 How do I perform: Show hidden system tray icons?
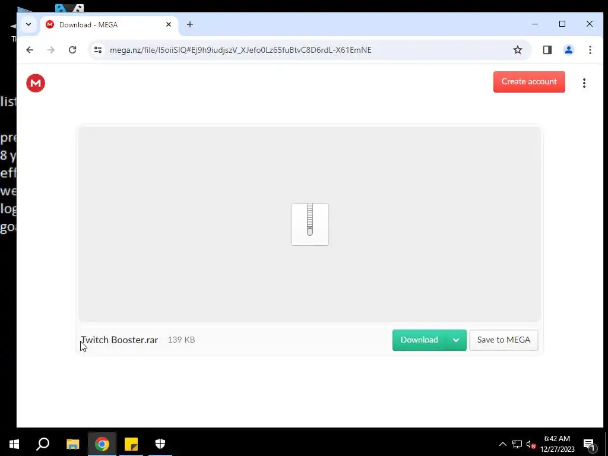coord(502,444)
